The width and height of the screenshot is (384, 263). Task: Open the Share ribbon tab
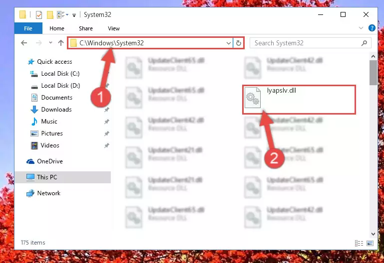click(x=86, y=28)
